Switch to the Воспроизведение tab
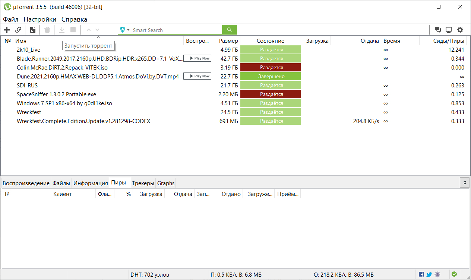 coord(26,183)
